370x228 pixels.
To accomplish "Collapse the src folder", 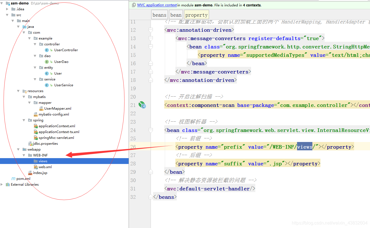I will click(x=7, y=15).
